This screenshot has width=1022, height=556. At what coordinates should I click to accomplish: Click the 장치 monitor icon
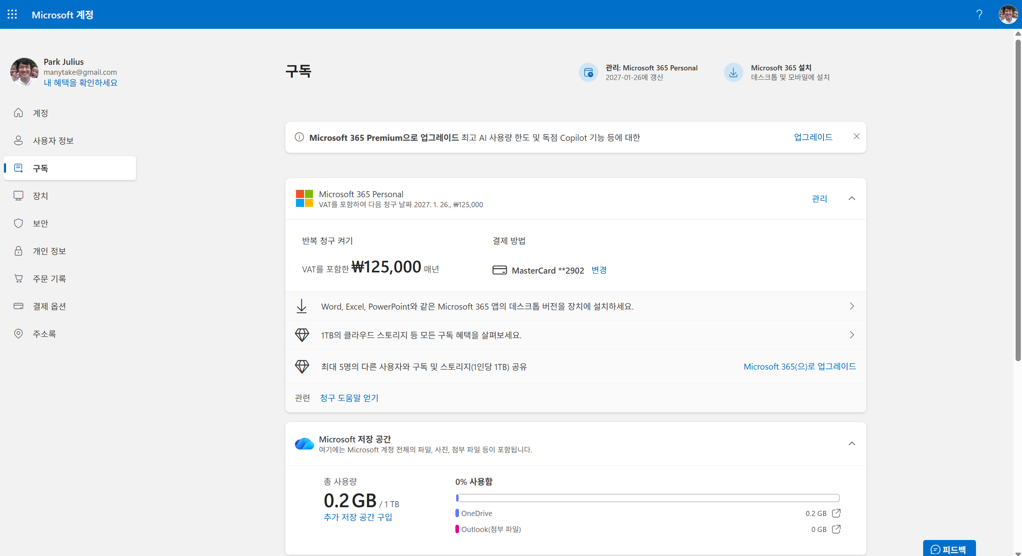[x=18, y=196]
